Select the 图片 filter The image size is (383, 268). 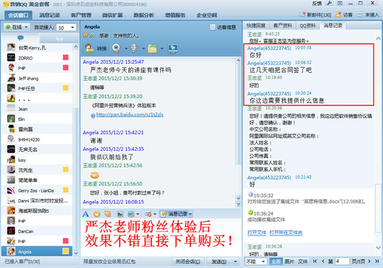click(289, 262)
